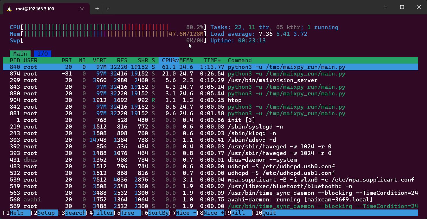Sort processes by the CPU% column header
Image resolution: width=427 pixels, height=219 pixels.
pyautogui.click(x=169, y=60)
